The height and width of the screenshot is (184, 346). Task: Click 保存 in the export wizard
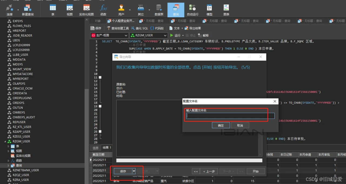click(123, 171)
